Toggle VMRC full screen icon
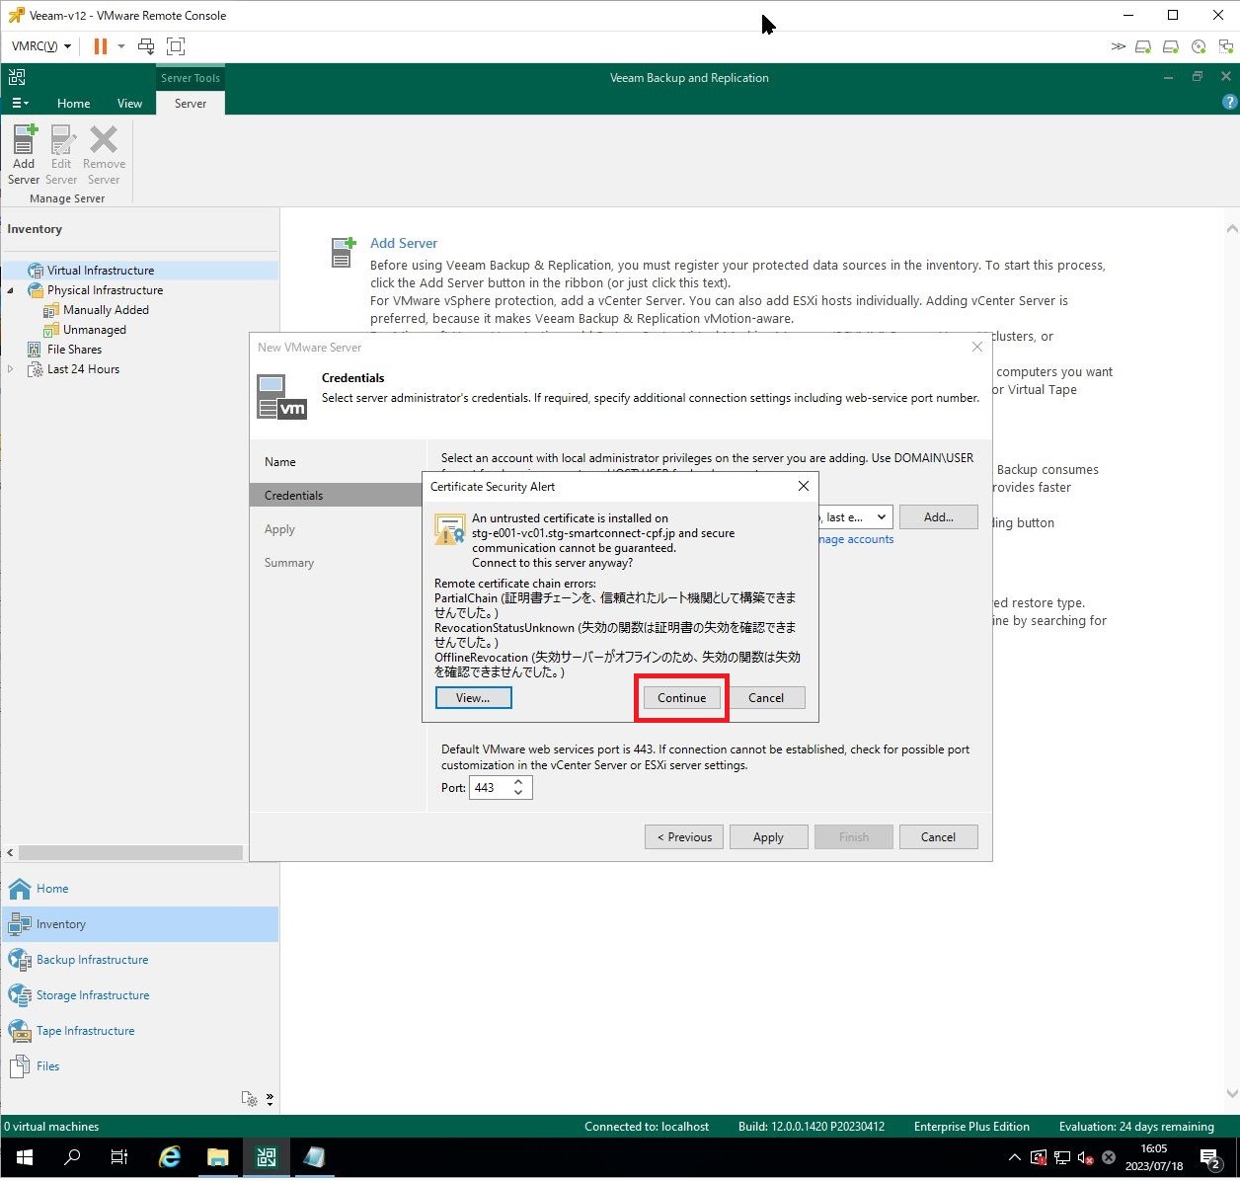Viewport: 1240px width, 1181px height. (176, 45)
